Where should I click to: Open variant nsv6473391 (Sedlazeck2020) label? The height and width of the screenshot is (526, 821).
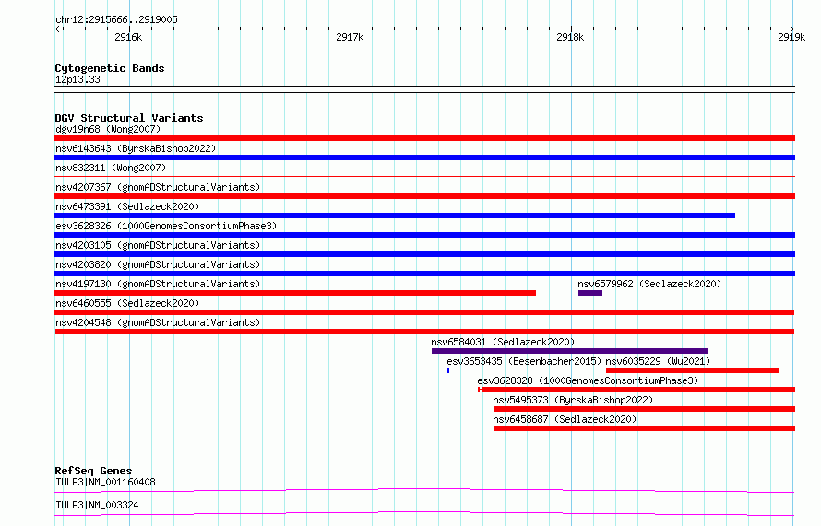(x=127, y=206)
